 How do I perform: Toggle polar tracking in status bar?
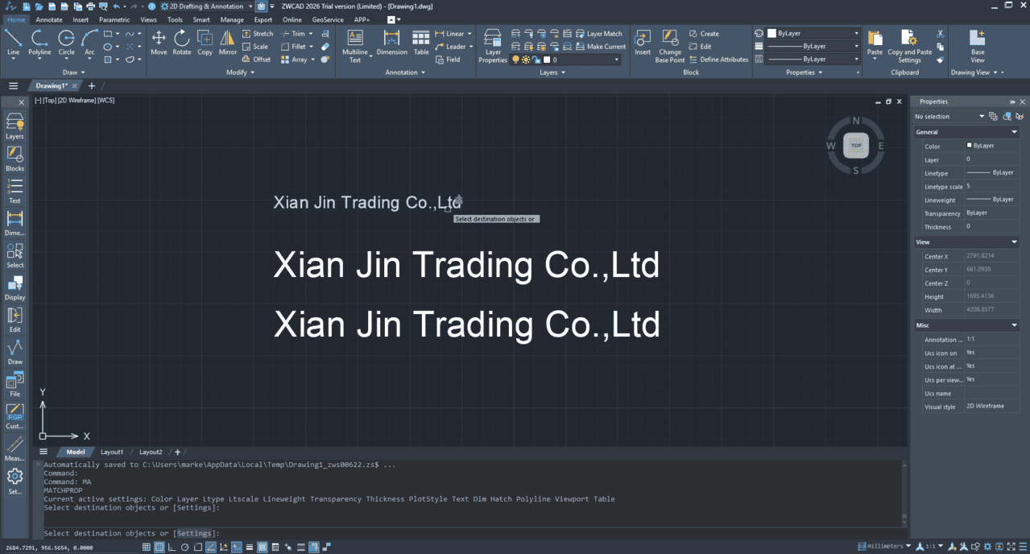click(x=185, y=548)
